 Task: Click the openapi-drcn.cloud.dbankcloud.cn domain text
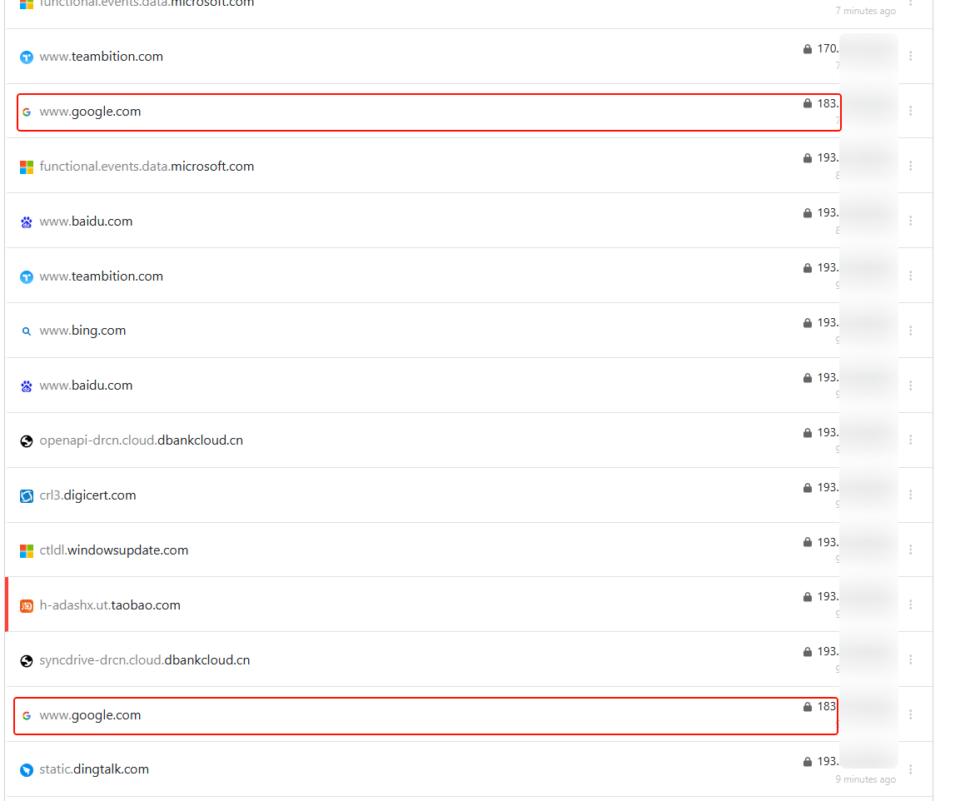[x=142, y=440]
